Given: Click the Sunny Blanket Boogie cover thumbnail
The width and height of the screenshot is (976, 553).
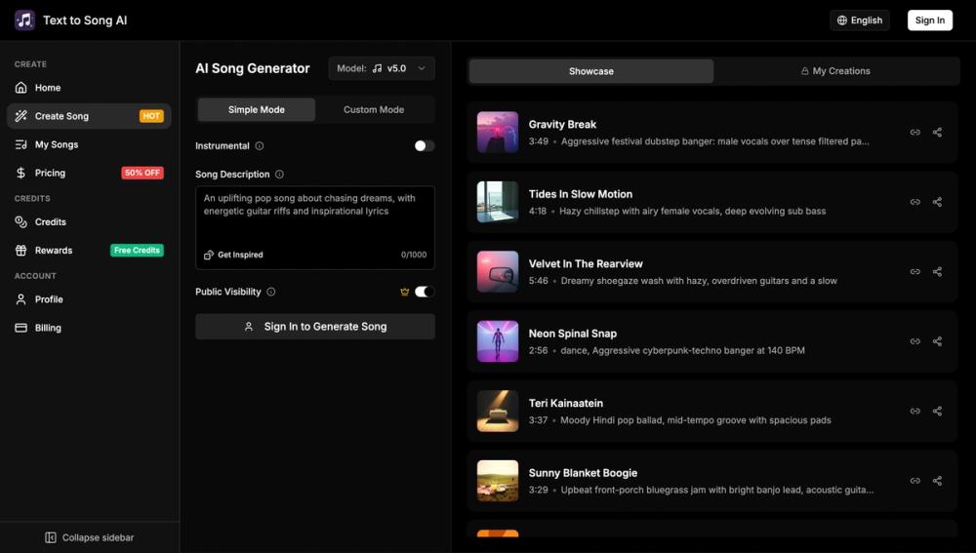Looking at the screenshot, I should coord(498,480).
